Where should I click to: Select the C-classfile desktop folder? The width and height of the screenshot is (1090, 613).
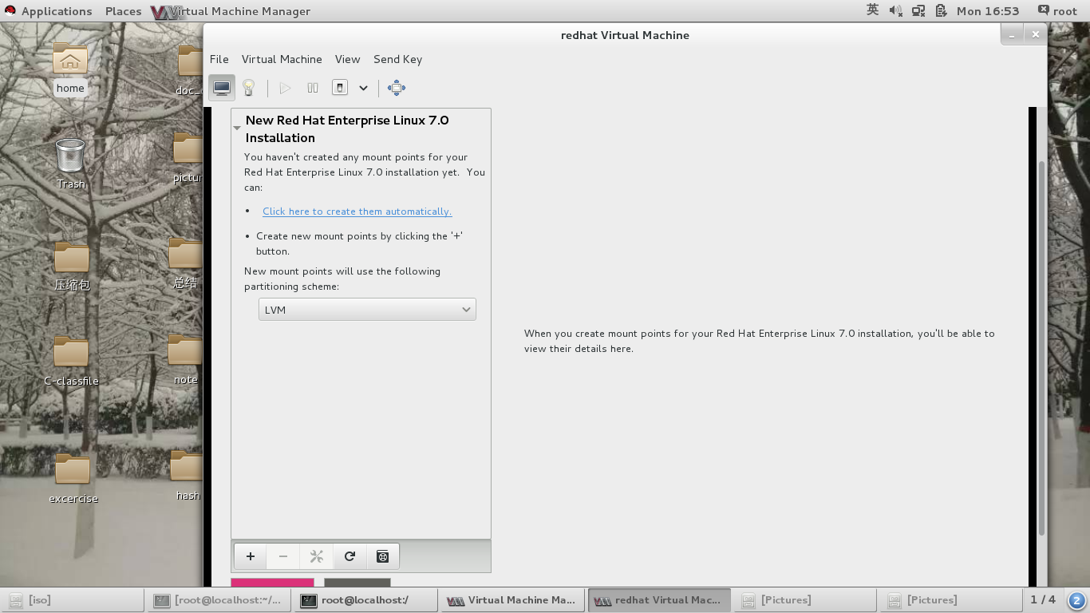pos(71,362)
